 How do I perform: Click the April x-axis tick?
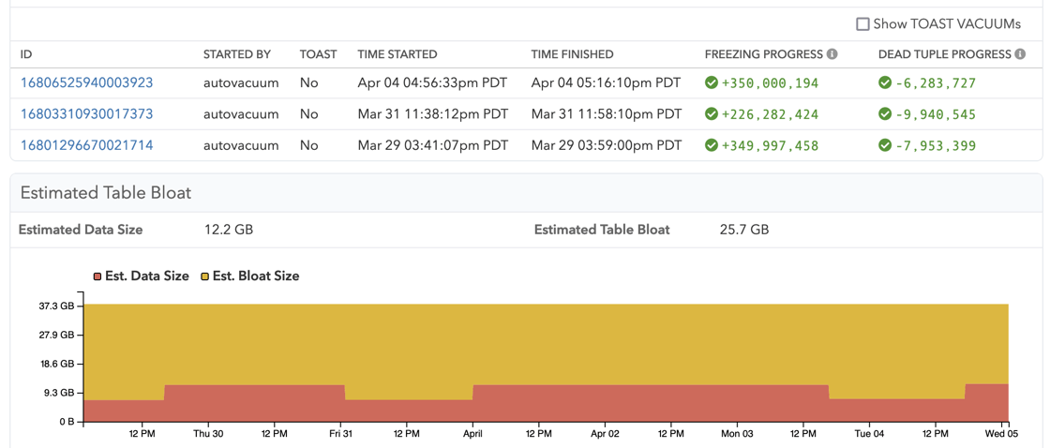pos(472,435)
